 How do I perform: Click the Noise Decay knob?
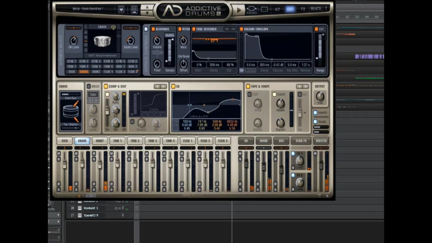[x=94, y=109]
